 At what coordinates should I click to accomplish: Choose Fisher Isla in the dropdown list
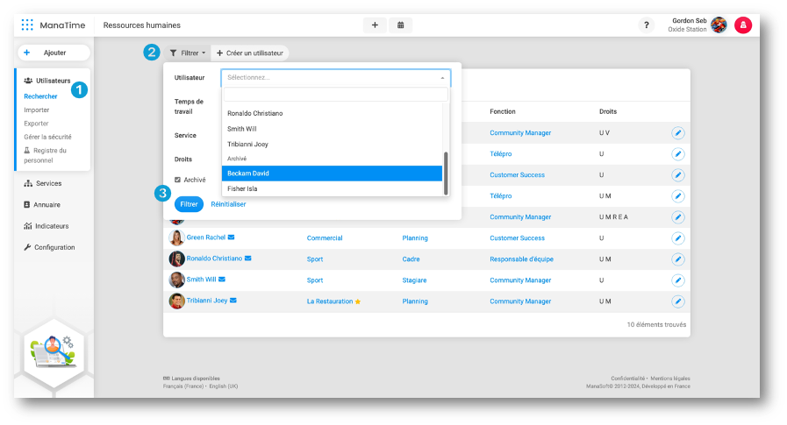pyautogui.click(x=332, y=188)
